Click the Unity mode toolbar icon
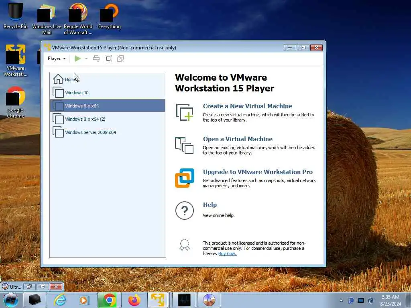Viewport: 411px width, 308px height. (x=120, y=59)
